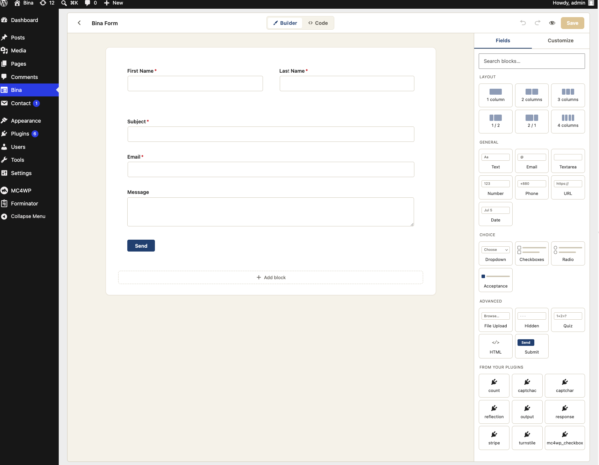
Task: Insert a Radio choice block
Action: 568,254
